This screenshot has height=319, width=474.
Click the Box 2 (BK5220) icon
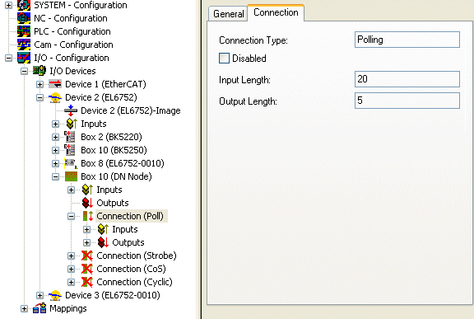pos(70,137)
